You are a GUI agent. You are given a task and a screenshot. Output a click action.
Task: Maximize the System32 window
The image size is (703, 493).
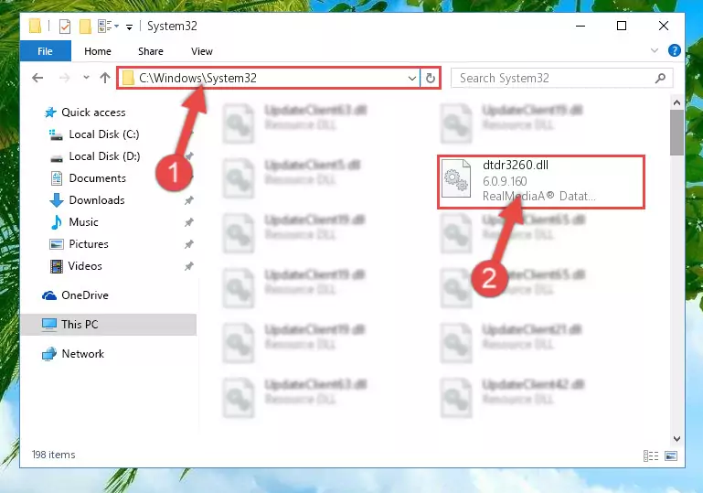coord(622,26)
